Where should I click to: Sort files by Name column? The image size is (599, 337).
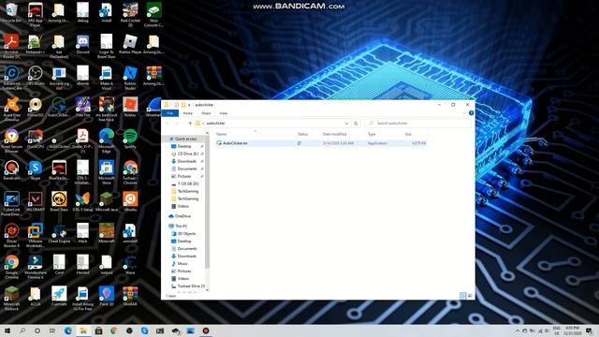click(221, 134)
